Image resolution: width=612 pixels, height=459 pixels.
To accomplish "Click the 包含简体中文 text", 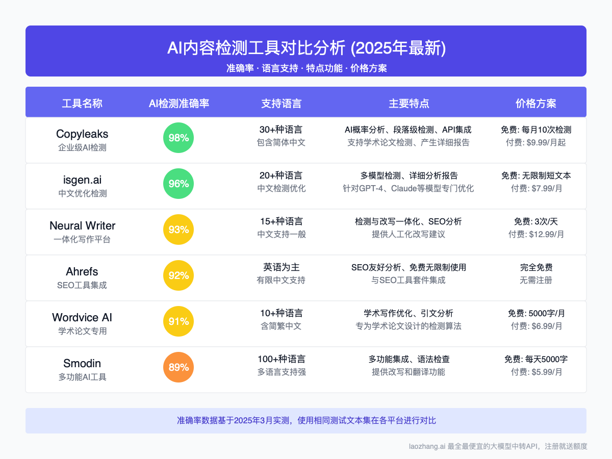I will coord(281,142).
